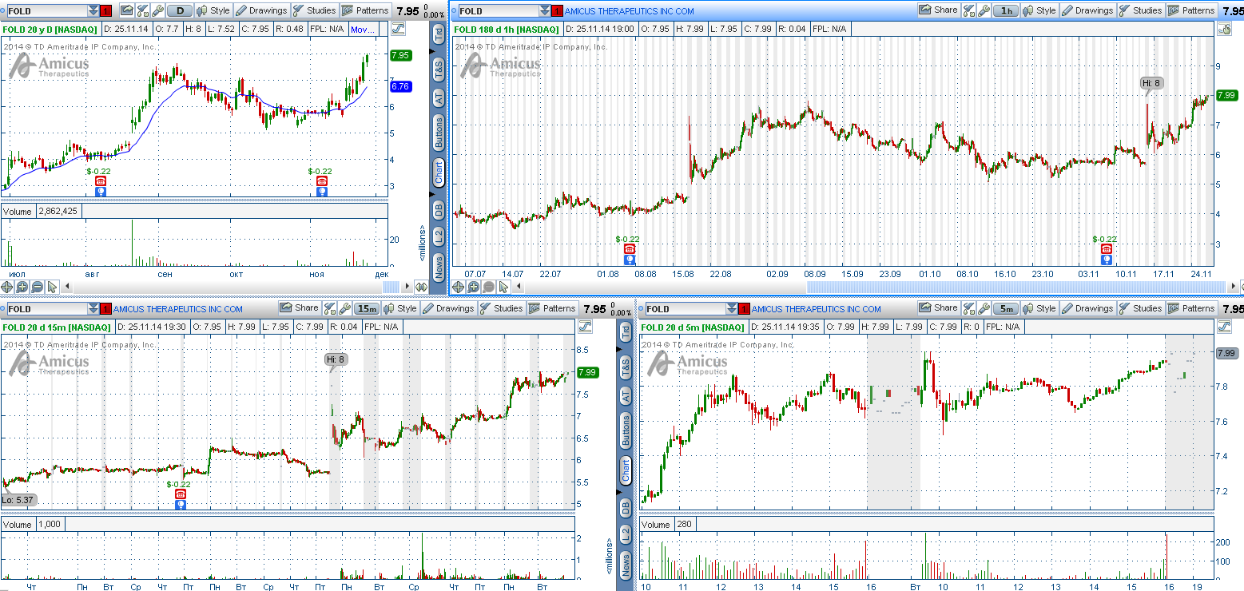Click red link indicator in daily chart
Screen dimensions: 1244x591
(107, 10)
